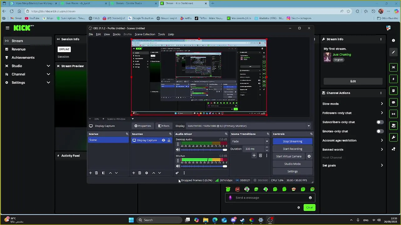Open transition properties three-dot menu
Viewport: 401px width, 225px height.
pos(267,155)
